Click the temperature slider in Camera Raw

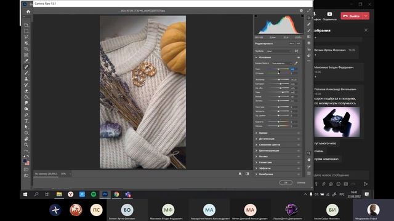click(x=279, y=69)
